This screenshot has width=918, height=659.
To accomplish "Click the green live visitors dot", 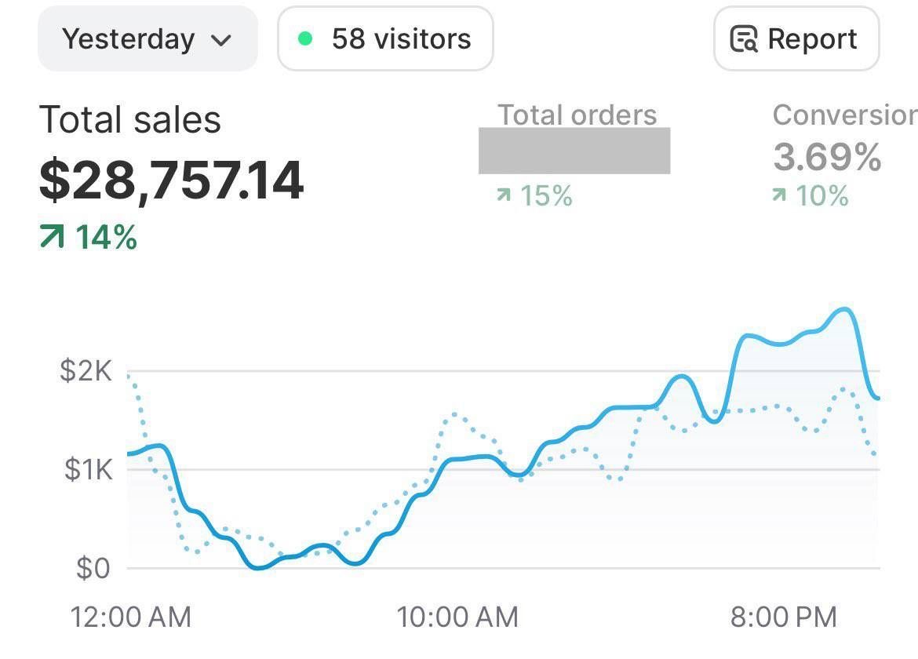I will [x=306, y=38].
